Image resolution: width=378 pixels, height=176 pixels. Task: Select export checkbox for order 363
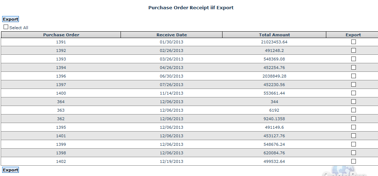point(353,110)
